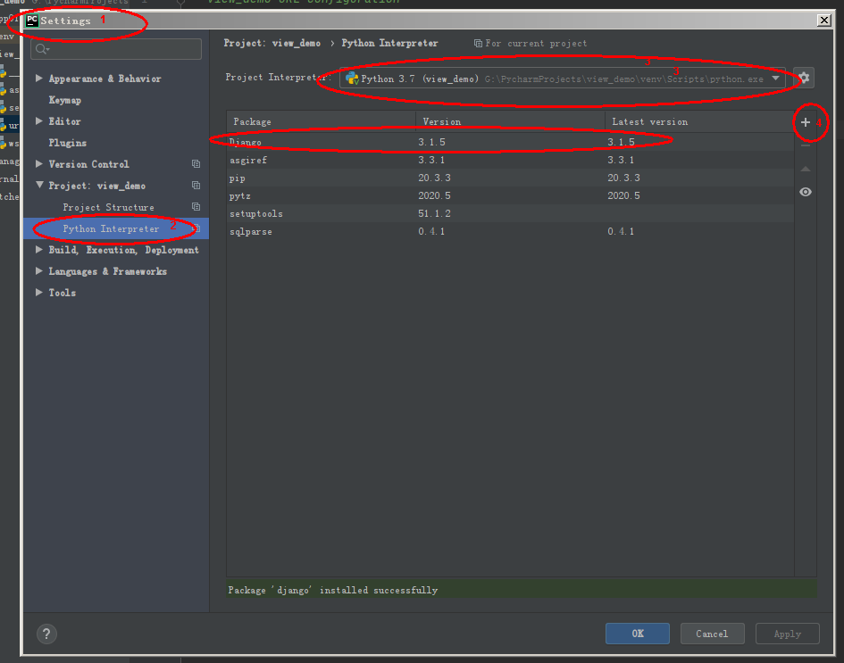
Task: Select the sqlparse package row
Action: (x=510, y=231)
